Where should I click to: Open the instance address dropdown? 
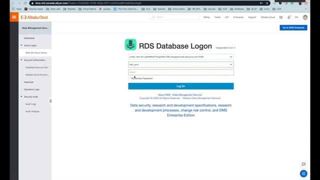click(181, 56)
